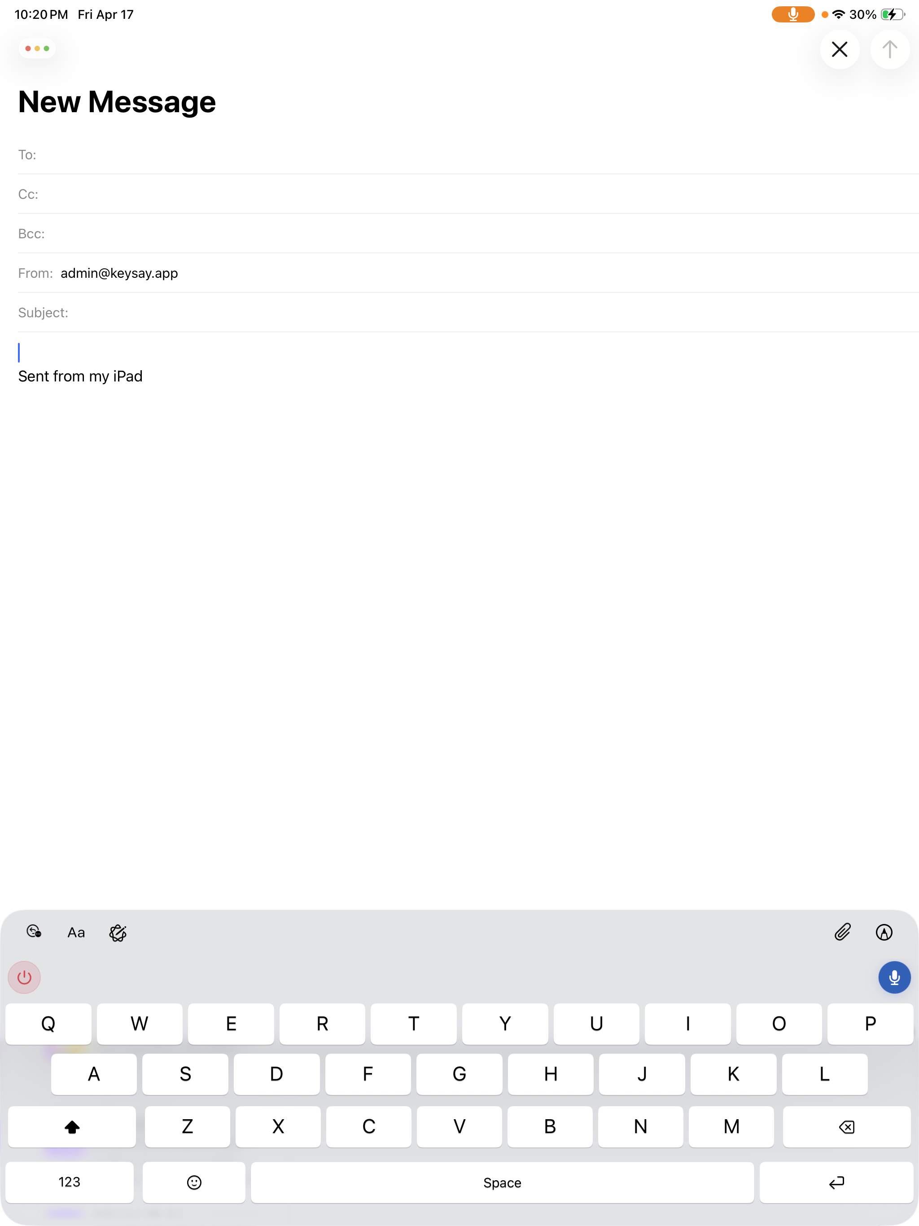Tap the I key
The image size is (919, 1226).
688,1024
